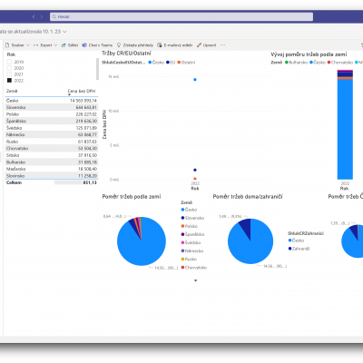Select the Švédsko row in the table
Viewport: 363px width, 363px height.
coord(52,128)
